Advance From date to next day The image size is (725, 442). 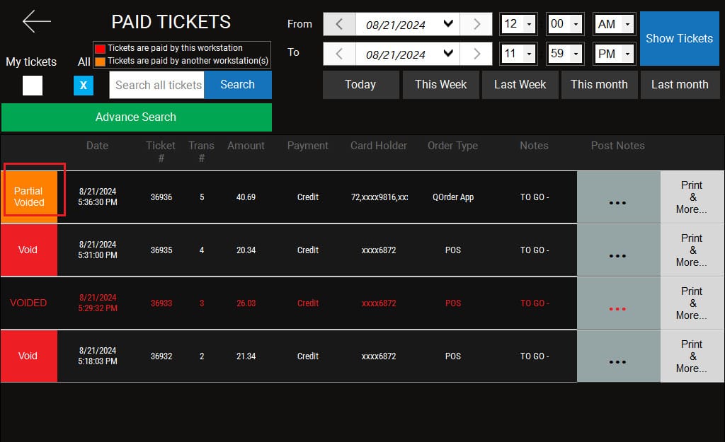(x=476, y=25)
